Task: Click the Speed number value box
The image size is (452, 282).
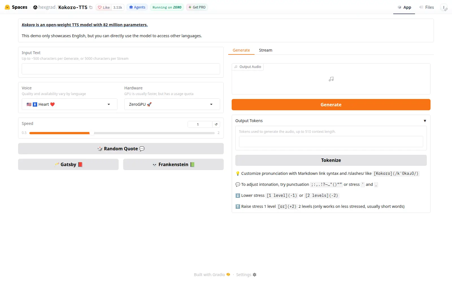Action: pyautogui.click(x=200, y=124)
